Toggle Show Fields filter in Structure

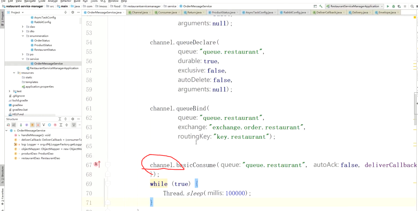point(32,125)
